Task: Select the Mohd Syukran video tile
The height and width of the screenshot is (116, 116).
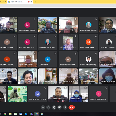Action: [58, 94]
